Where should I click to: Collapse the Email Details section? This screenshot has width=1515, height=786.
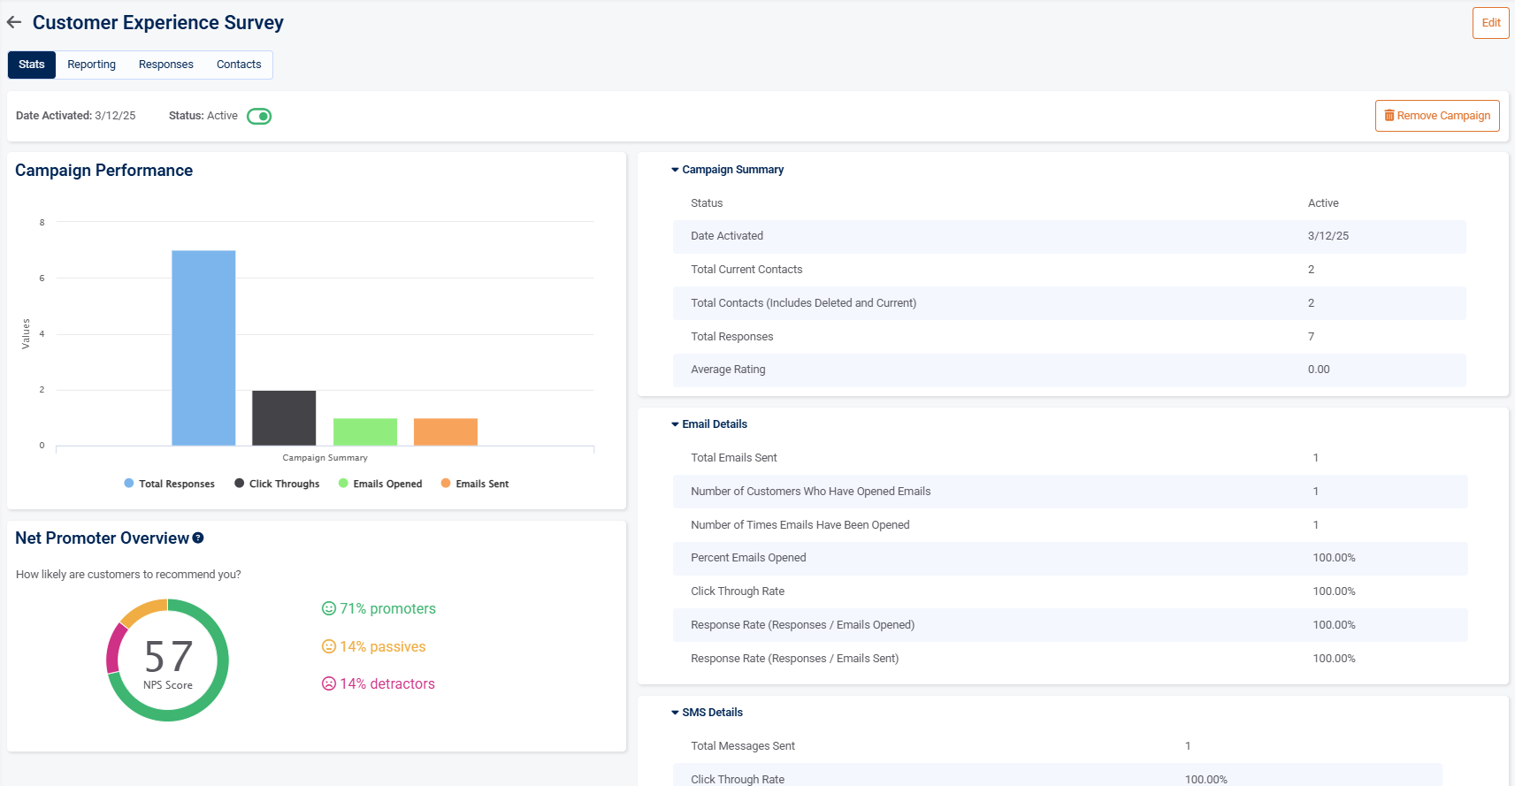[675, 424]
